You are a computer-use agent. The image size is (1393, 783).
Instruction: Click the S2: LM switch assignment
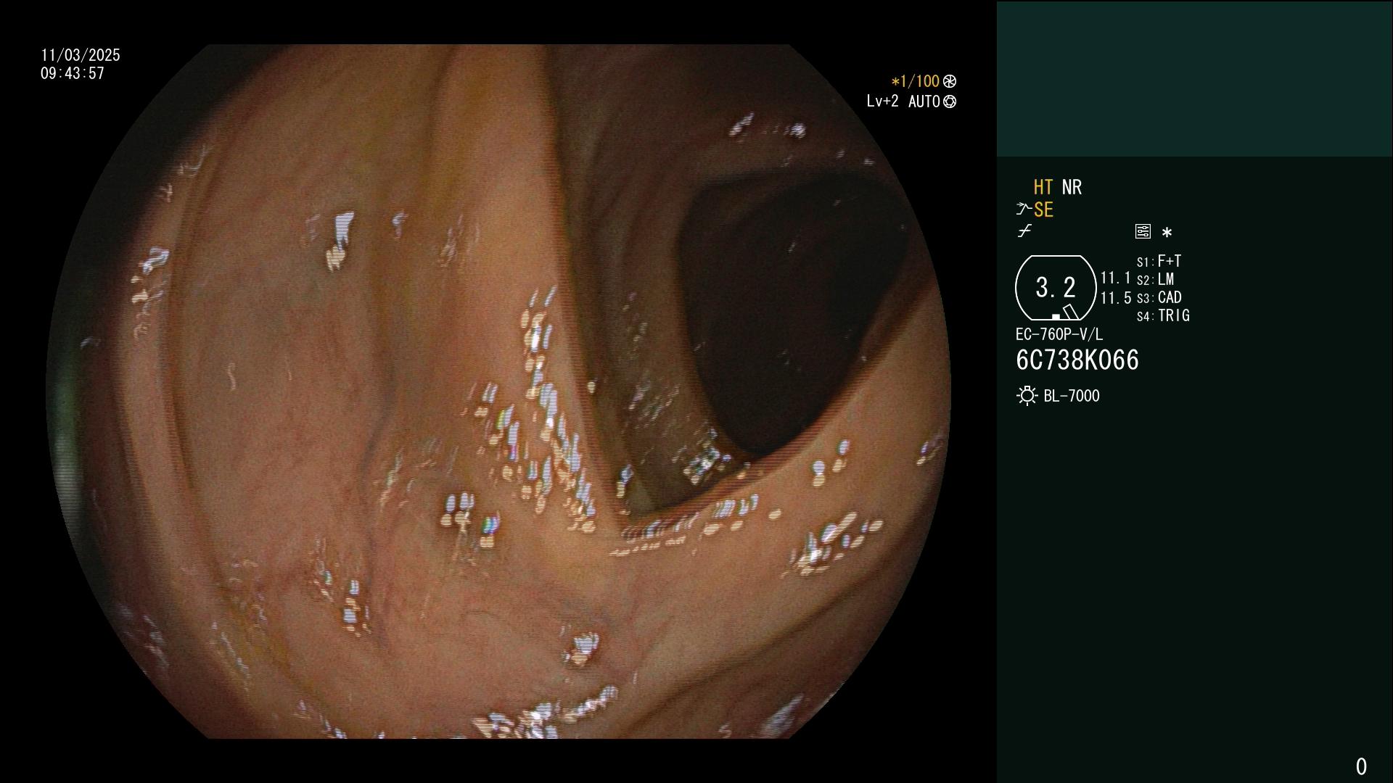pos(1155,279)
